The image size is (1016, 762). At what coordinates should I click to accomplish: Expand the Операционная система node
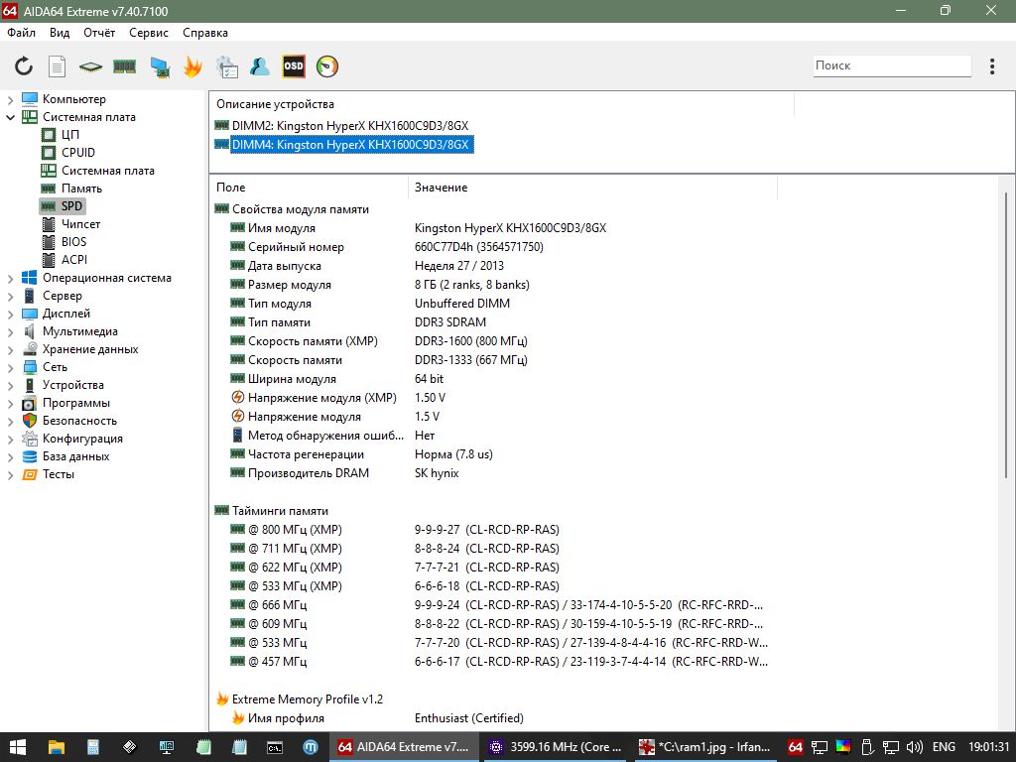click(x=10, y=279)
